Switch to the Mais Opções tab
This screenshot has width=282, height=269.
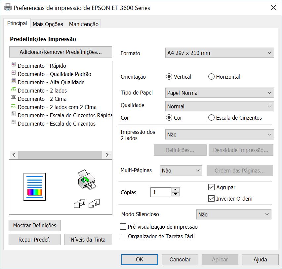pos(48,24)
